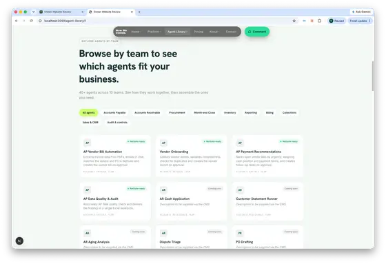Screen dimensions: 386x264
Task: Filter agents by Inventory
Action: pos(230,112)
